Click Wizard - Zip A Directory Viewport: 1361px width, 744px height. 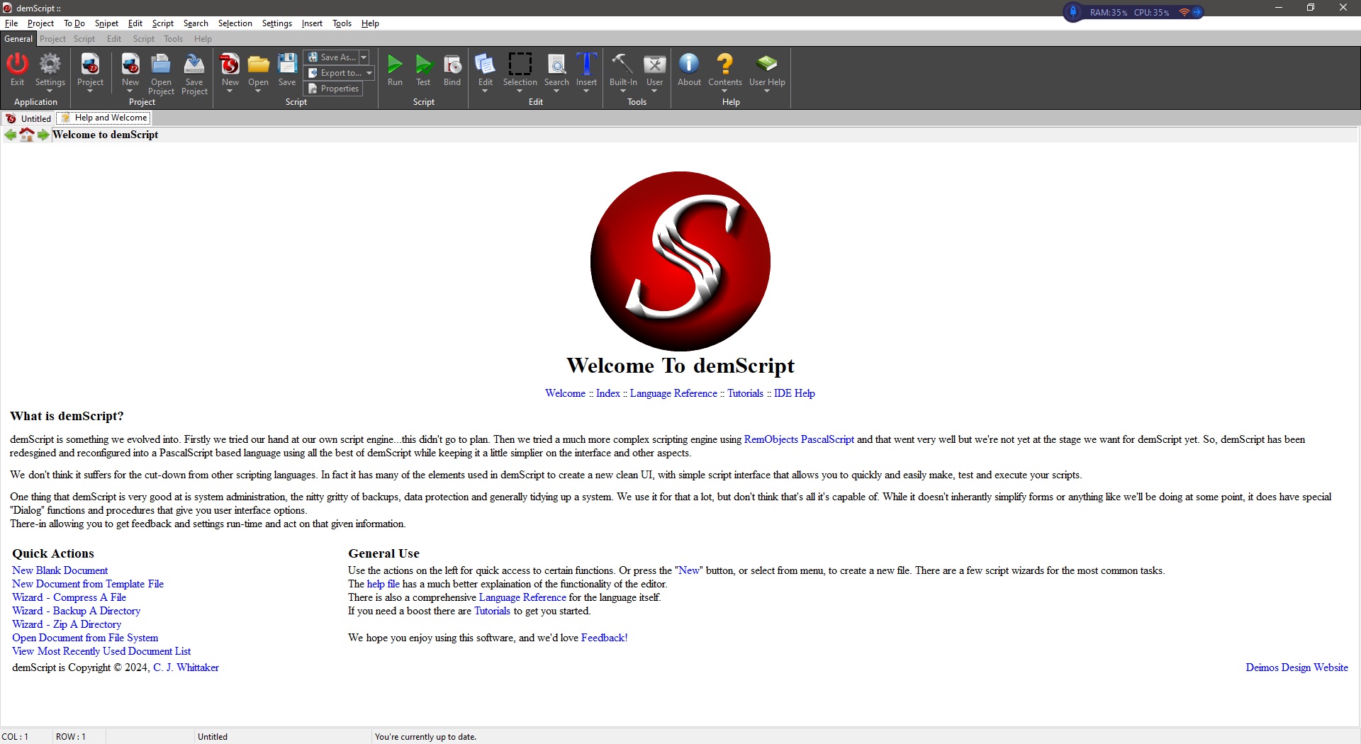tap(67, 624)
